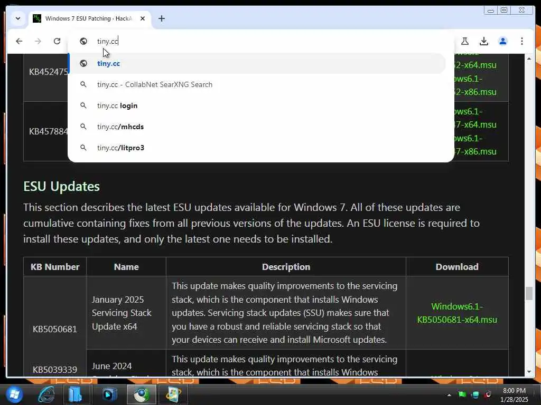Reload the current page
541x405 pixels.
(57, 41)
